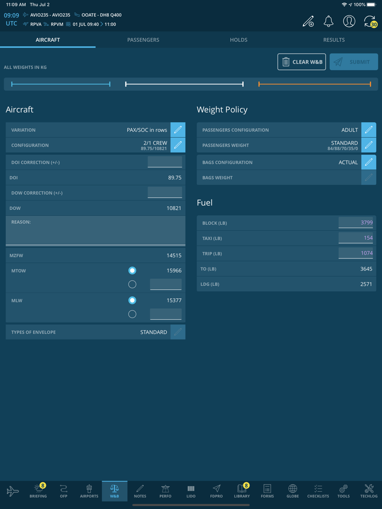This screenshot has height=509, width=382.
Task: Open the LIDO module
Action: point(191,491)
